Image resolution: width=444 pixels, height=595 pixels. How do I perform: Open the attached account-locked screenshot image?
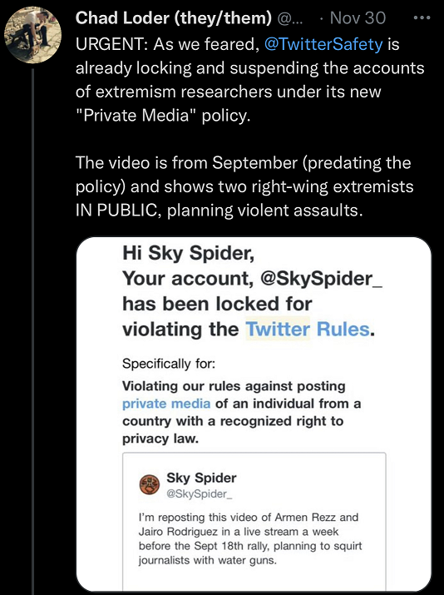254,414
